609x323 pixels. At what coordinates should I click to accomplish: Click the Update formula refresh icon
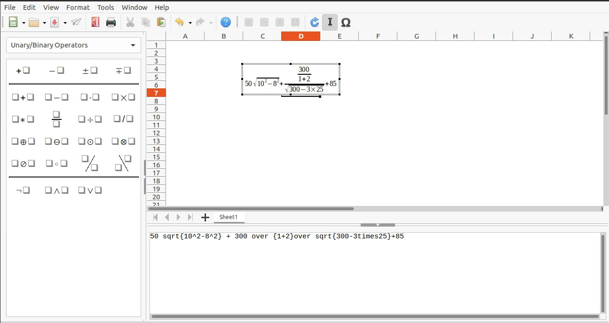coord(315,22)
